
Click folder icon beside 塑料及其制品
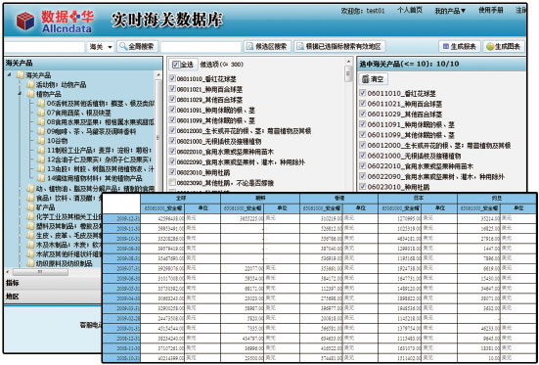click(31, 226)
